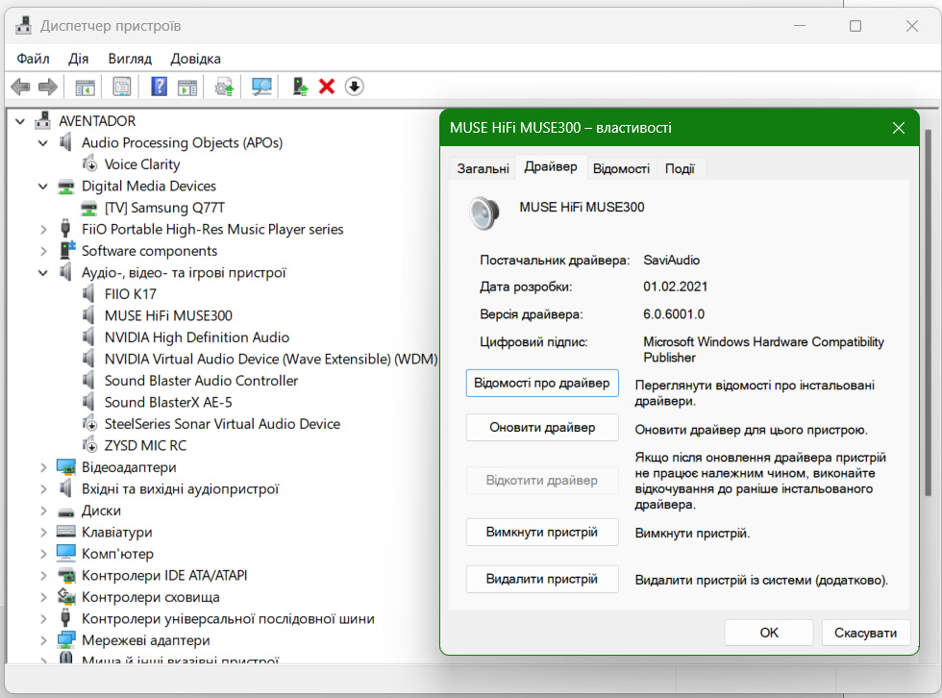942x698 pixels.
Task: Click Вимкнути пристрій button
Action: tap(542, 533)
